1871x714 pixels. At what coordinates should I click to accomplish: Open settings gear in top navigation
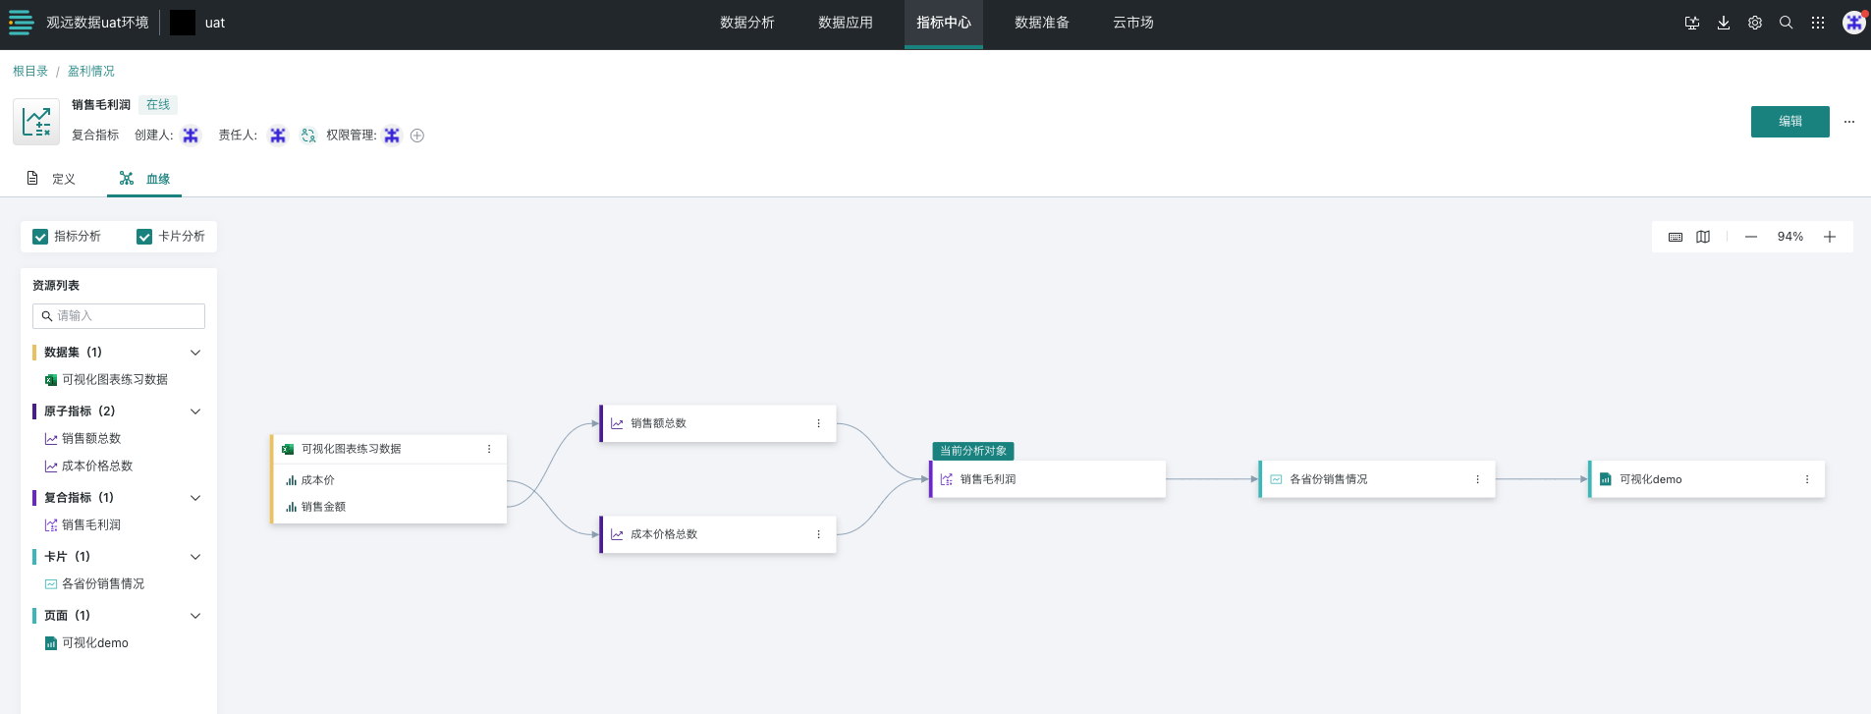pos(1755,23)
